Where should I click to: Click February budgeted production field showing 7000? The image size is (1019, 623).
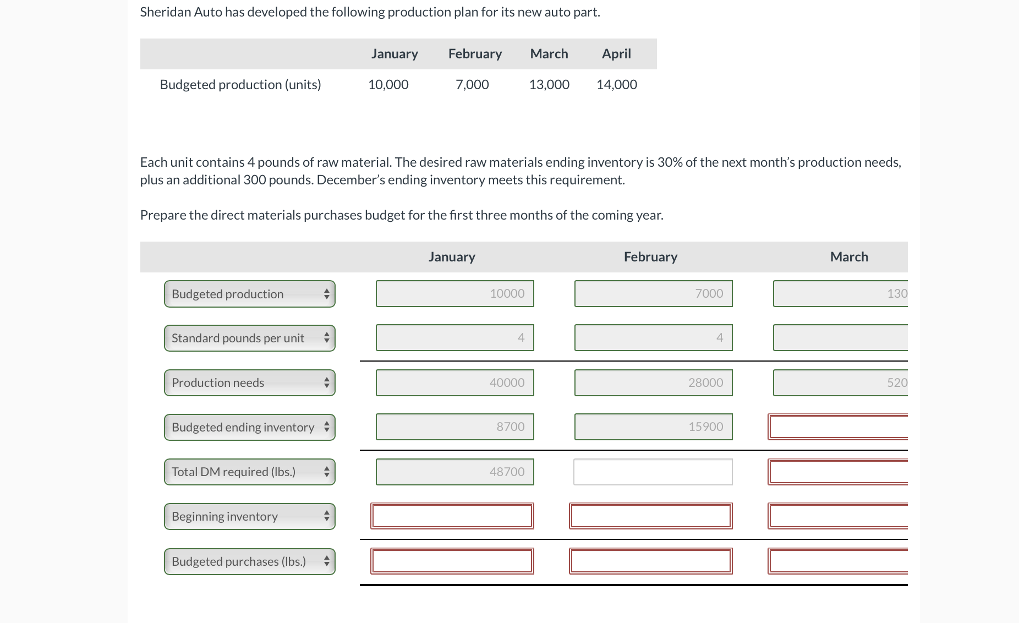(654, 293)
